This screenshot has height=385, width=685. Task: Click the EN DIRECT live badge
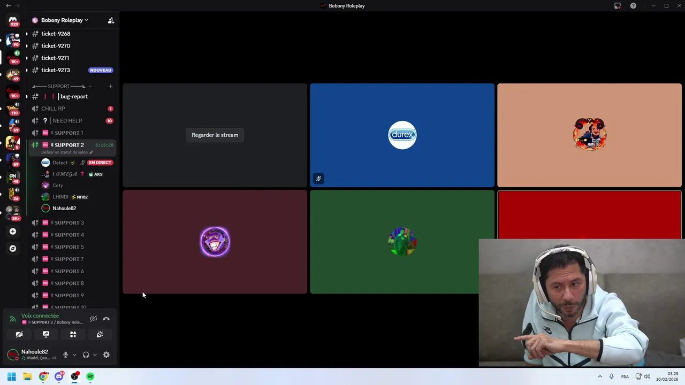coord(100,163)
